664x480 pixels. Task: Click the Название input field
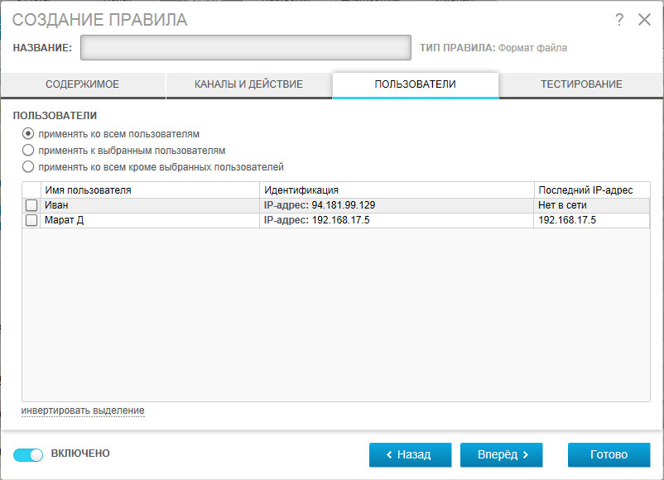[246, 47]
